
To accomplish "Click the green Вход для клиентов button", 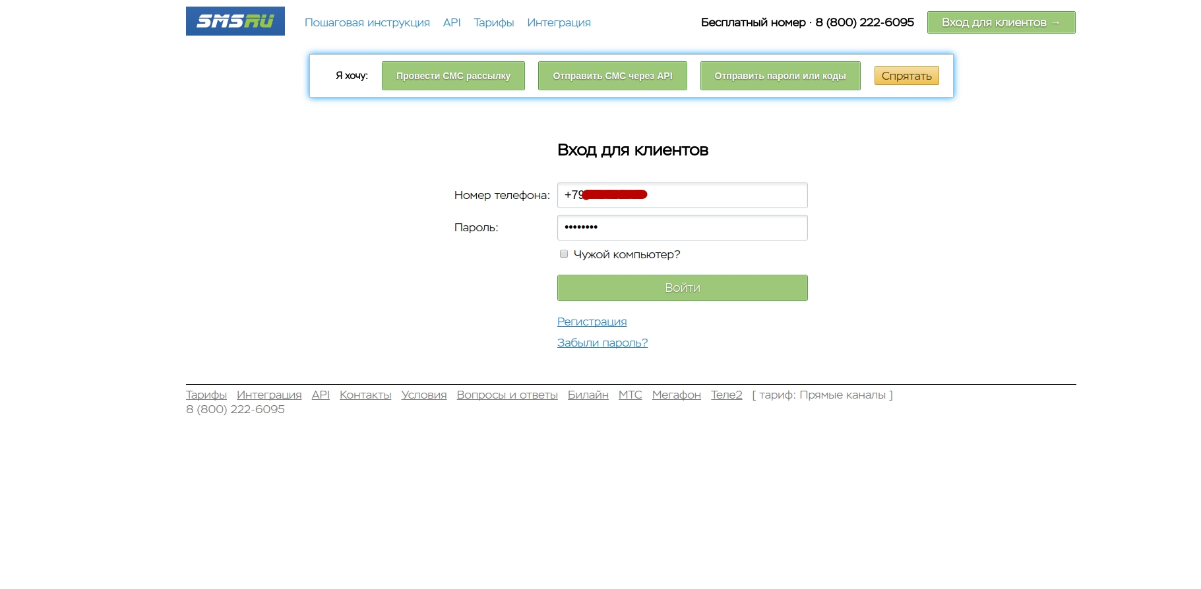I will tap(1001, 22).
